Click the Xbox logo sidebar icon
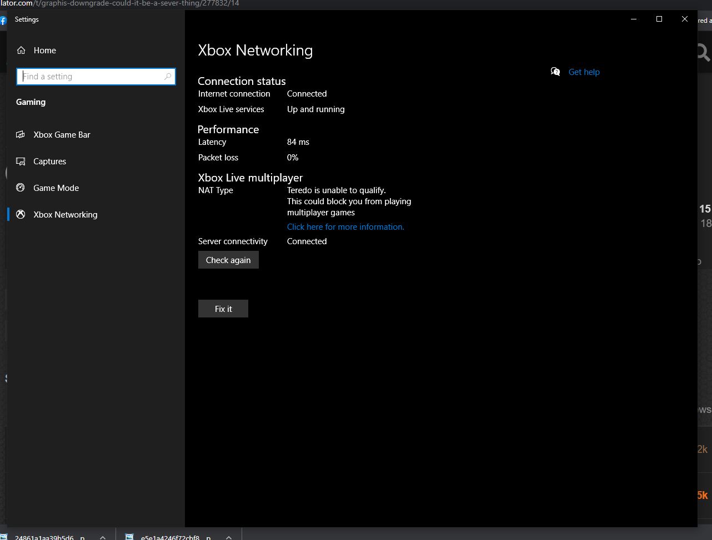The image size is (712, 540). point(21,214)
